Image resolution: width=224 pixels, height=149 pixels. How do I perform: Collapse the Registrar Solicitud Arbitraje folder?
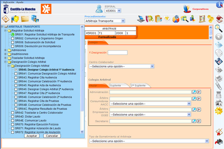5,30
